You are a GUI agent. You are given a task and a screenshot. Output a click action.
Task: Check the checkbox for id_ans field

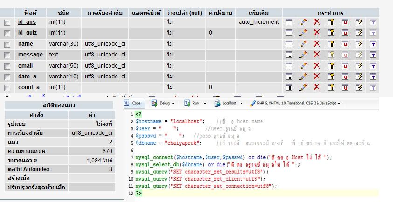[7, 22]
